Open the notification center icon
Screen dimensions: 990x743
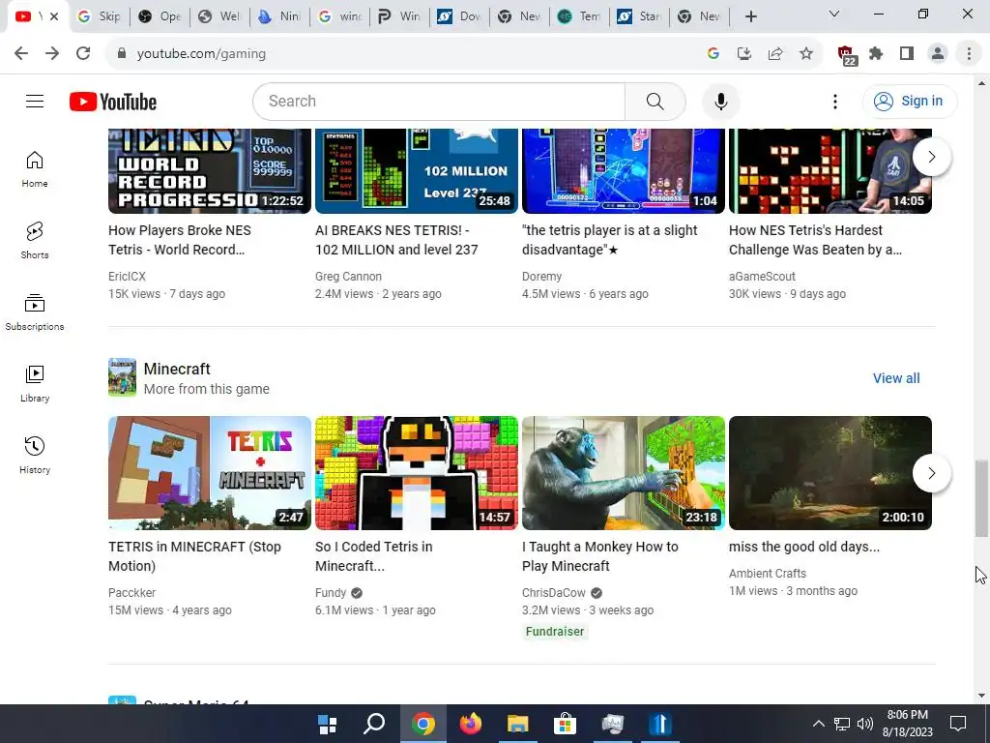tap(958, 724)
